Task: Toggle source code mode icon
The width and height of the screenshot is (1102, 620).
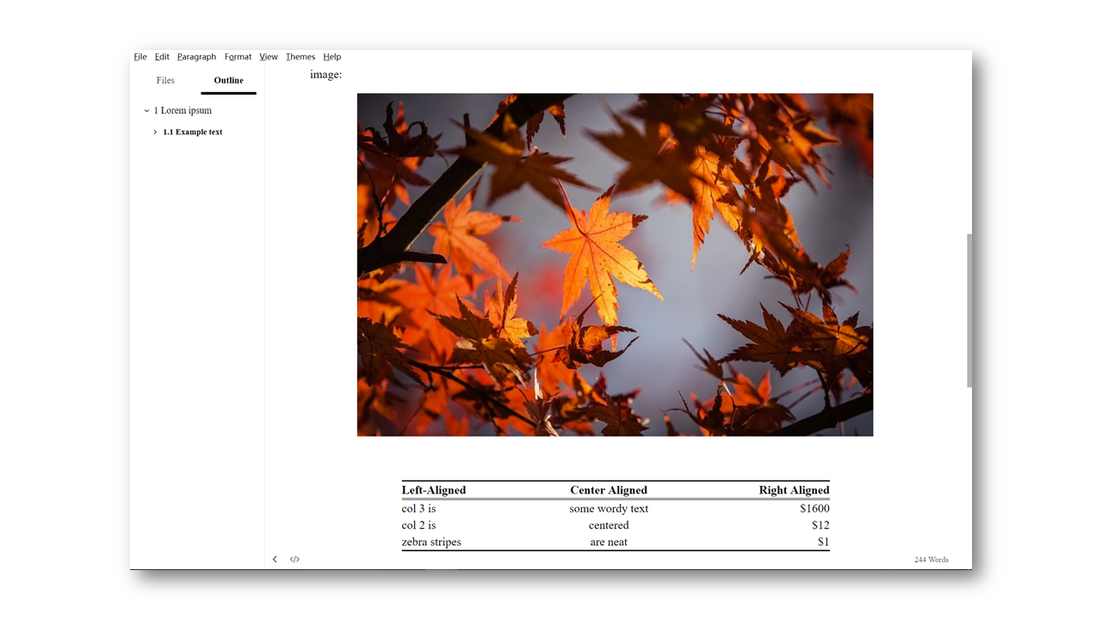Action: point(294,560)
